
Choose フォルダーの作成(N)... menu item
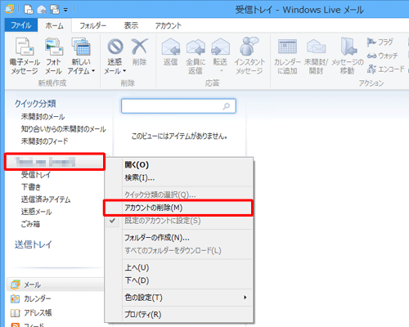coord(178,238)
